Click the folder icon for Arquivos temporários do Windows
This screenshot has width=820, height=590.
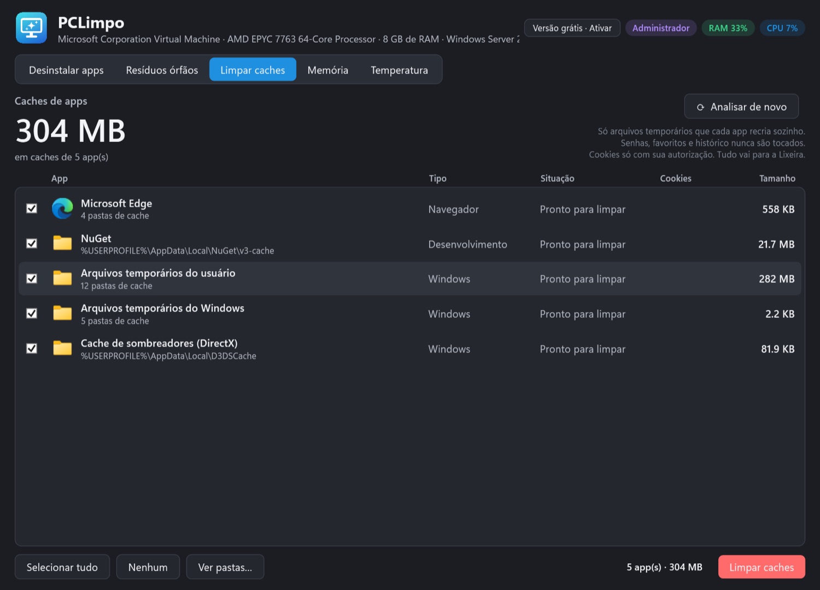coord(62,313)
